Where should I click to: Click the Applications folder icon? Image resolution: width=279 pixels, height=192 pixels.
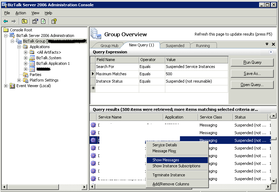[25, 47]
